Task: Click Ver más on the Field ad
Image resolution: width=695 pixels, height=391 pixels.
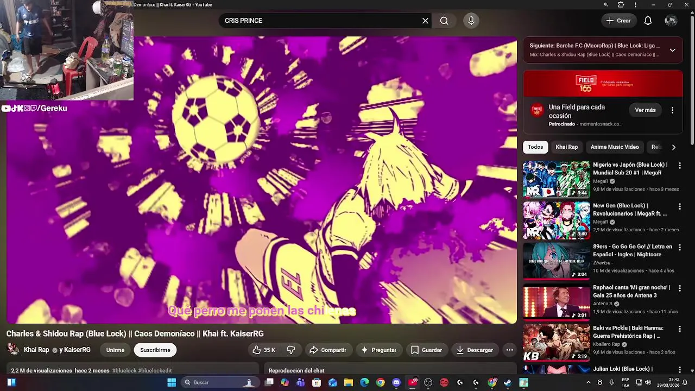Action: [x=646, y=110]
